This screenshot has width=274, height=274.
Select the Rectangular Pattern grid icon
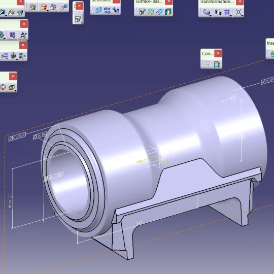click(x=227, y=12)
